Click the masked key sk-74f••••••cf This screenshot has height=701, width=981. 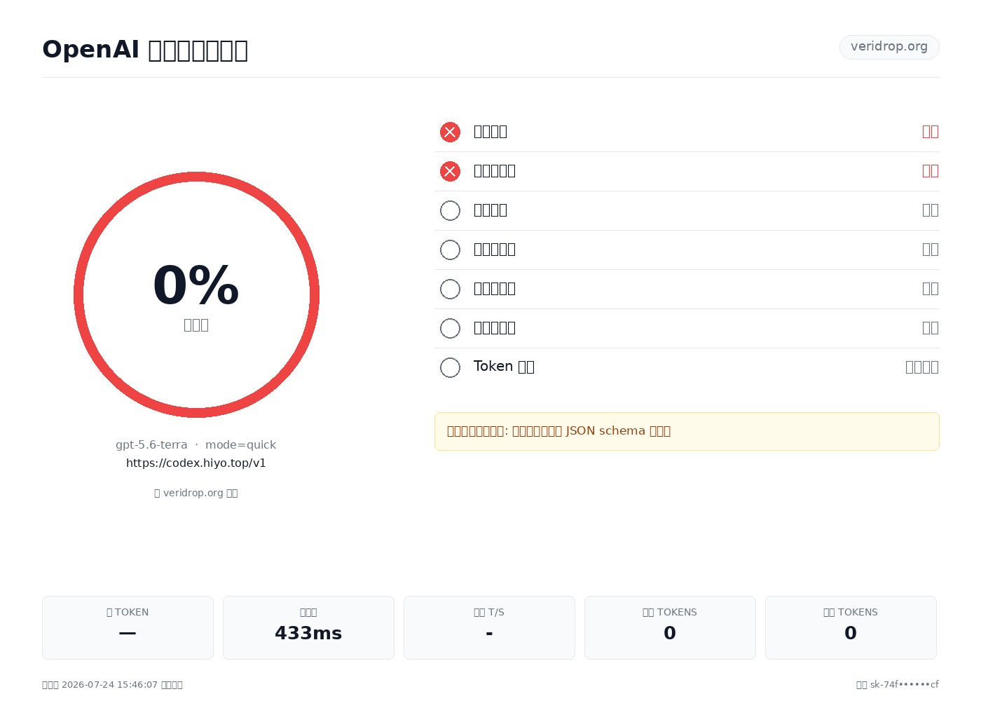click(x=905, y=684)
